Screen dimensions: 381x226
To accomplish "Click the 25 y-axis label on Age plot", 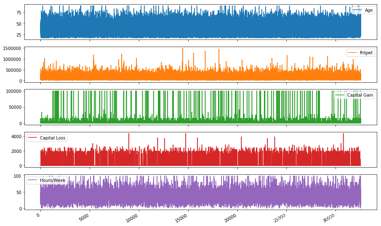I will coord(19,35).
